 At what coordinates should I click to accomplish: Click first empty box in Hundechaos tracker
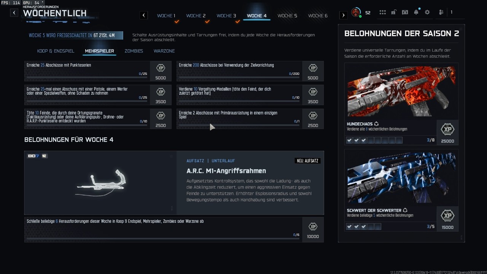[x=371, y=140]
